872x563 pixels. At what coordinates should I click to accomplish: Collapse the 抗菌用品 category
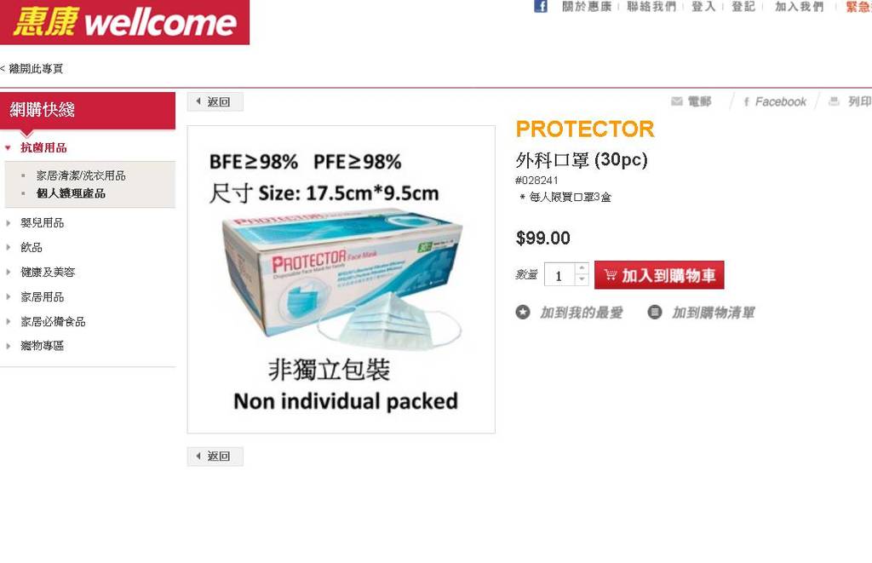click(8, 148)
